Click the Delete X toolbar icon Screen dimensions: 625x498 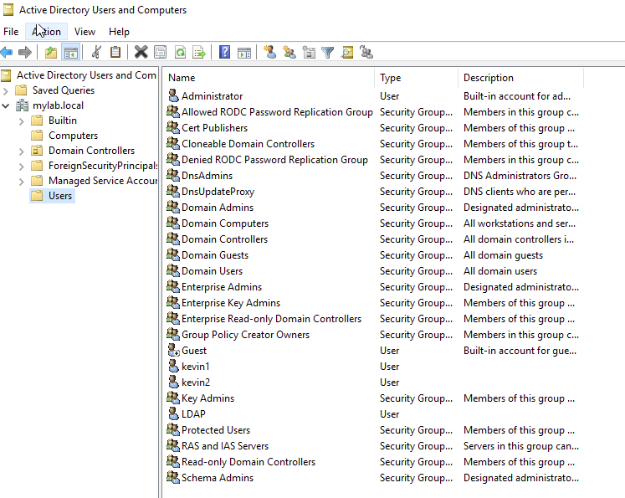point(141,52)
